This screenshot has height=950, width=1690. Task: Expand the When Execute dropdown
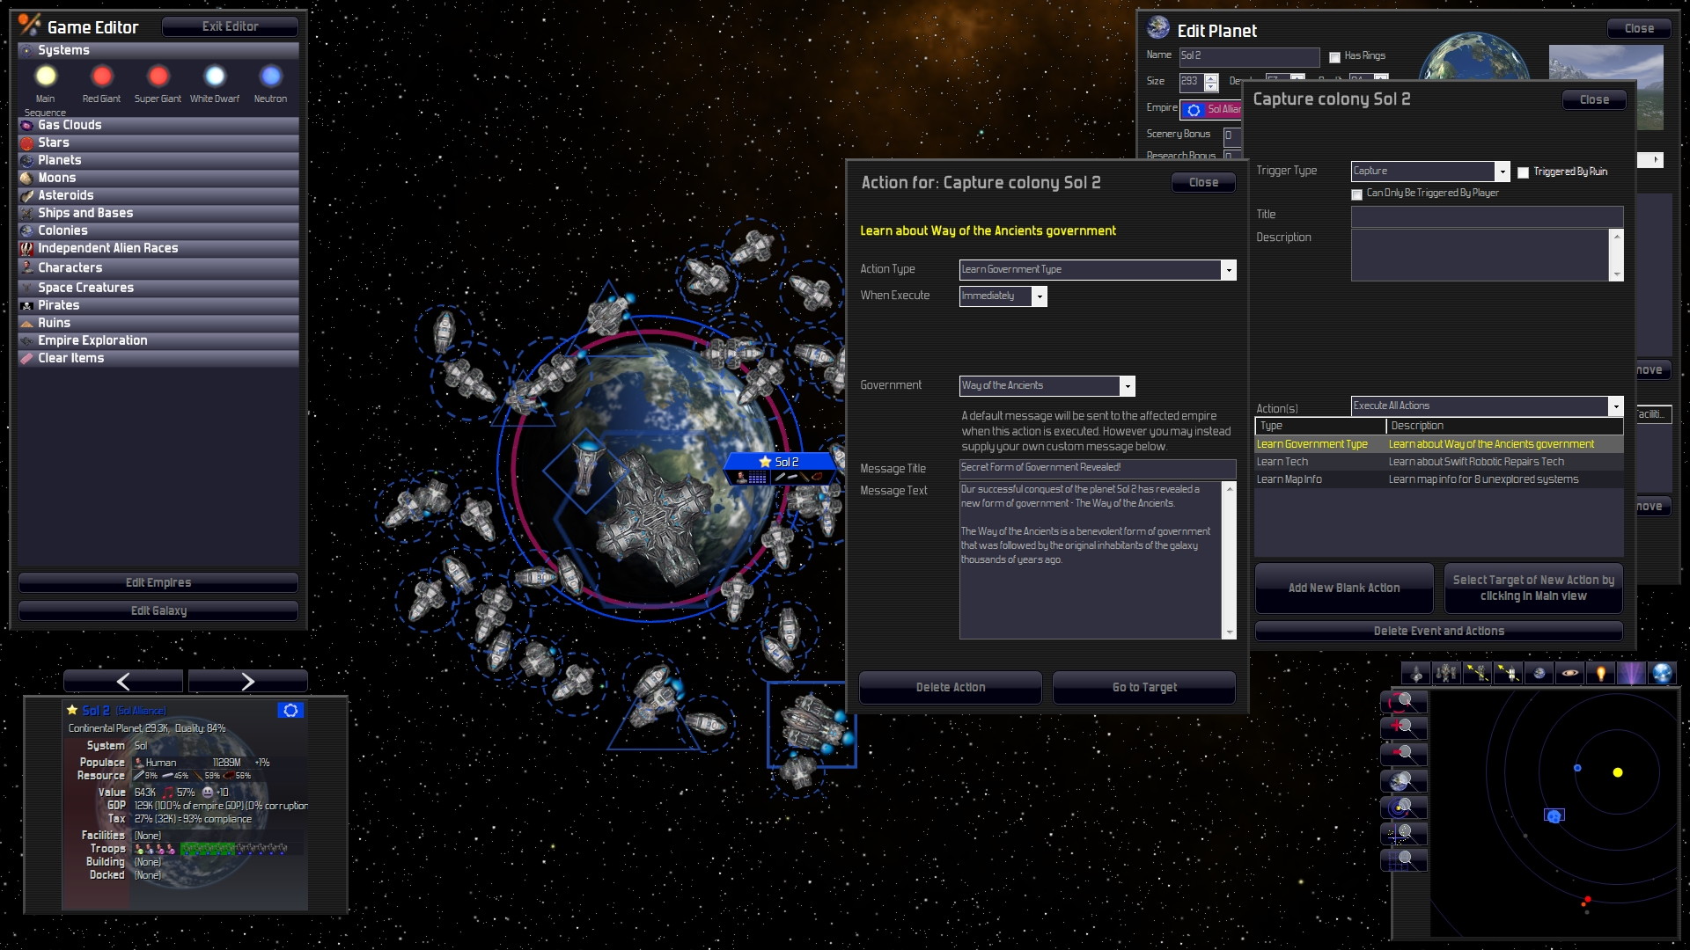(x=1037, y=295)
